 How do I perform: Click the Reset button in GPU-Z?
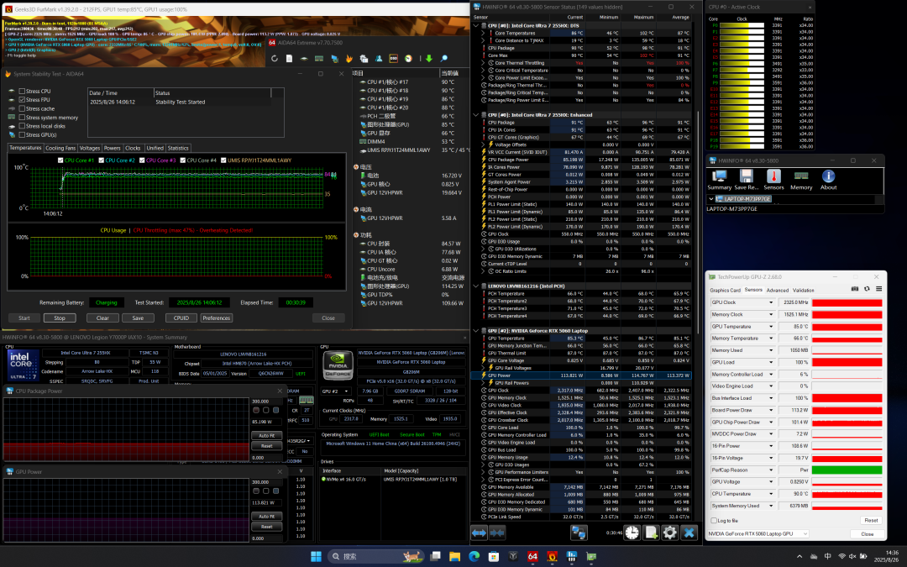(x=871, y=520)
